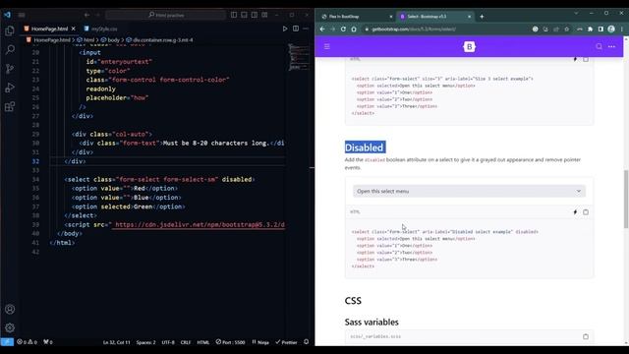Select language mode HTML
The image size is (629, 354).
coord(203,342)
